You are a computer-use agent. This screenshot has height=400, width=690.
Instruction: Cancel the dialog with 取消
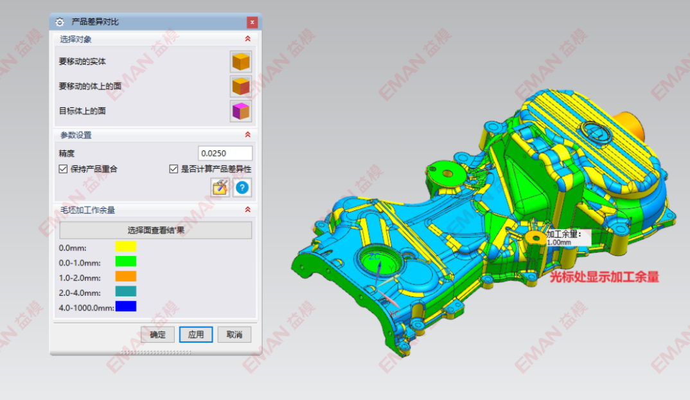point(234,335)
